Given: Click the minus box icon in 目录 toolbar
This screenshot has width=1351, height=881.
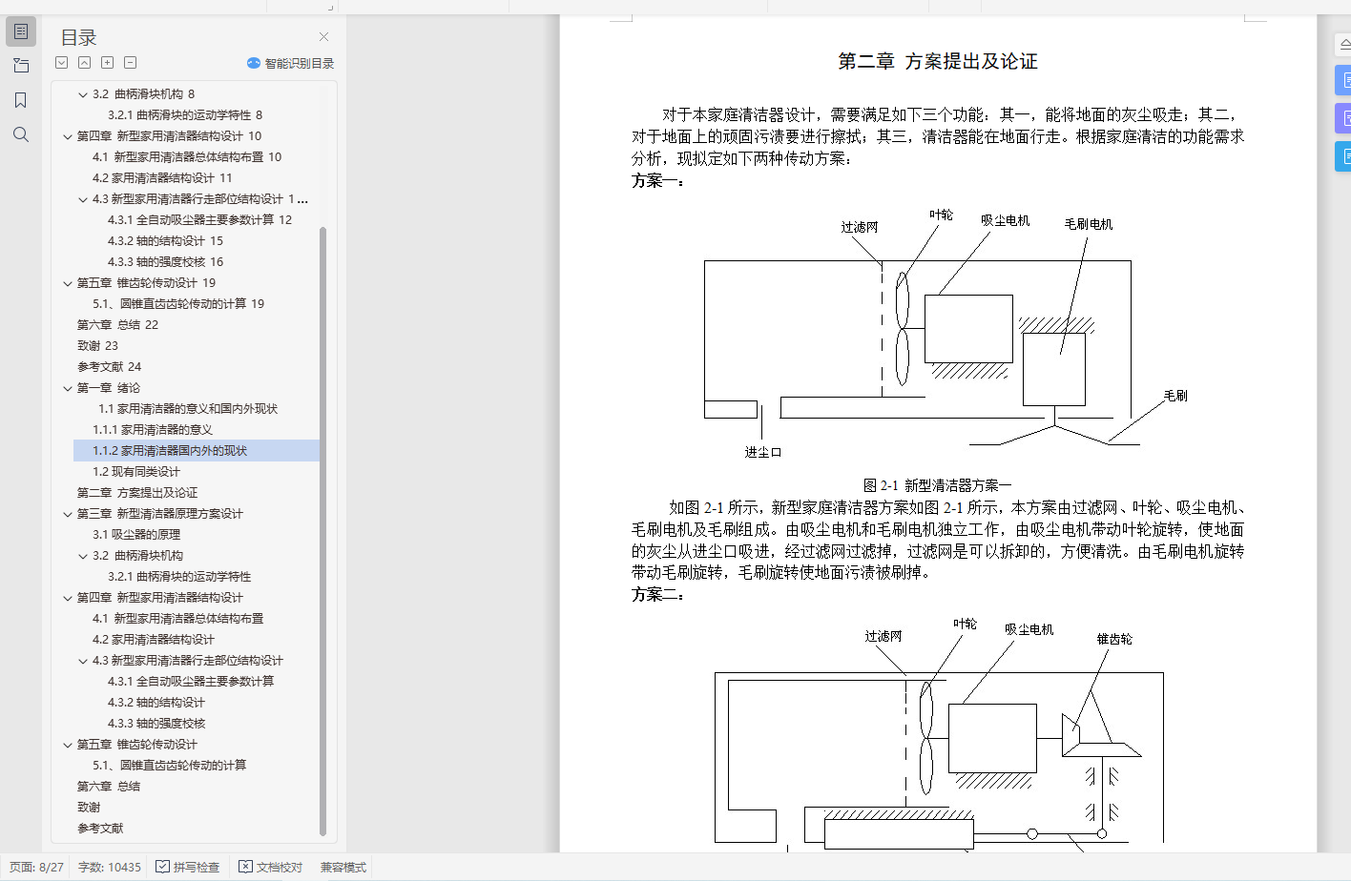Looking at the screenshot, I should (131, 63).
